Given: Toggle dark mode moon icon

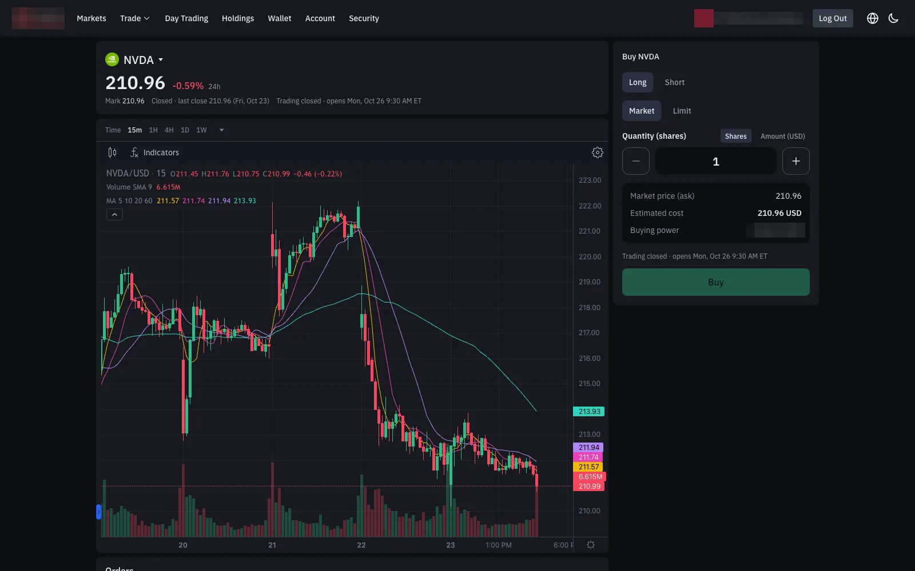Looking at the screenshot, I should coord(893,18).
